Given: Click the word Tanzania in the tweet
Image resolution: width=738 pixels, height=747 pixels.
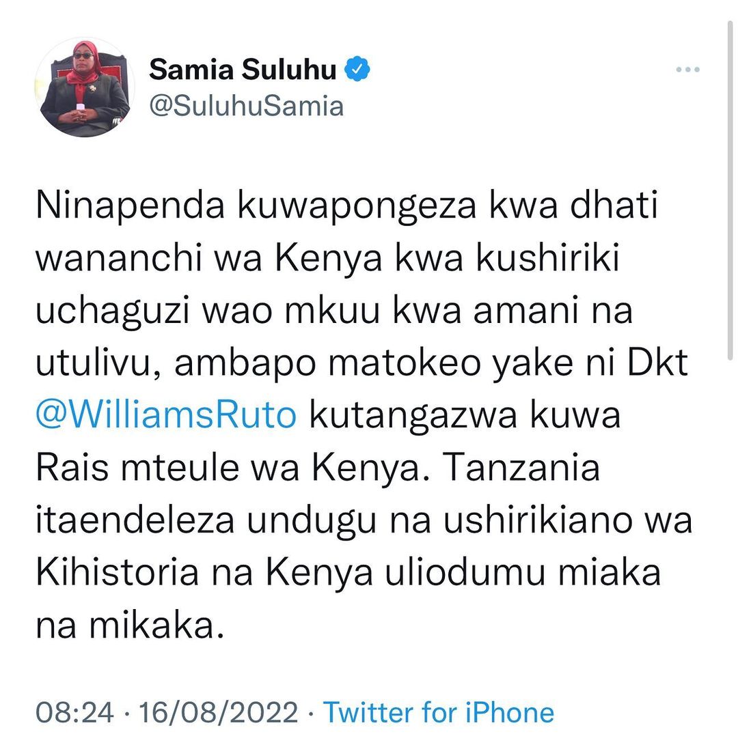Looking at the screenshot, I should click(x=521, y=467).
